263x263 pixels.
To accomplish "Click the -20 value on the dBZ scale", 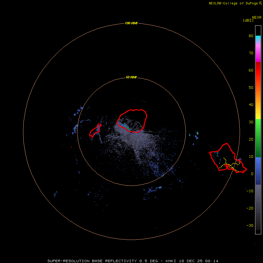I will click(x=250, y=208).
